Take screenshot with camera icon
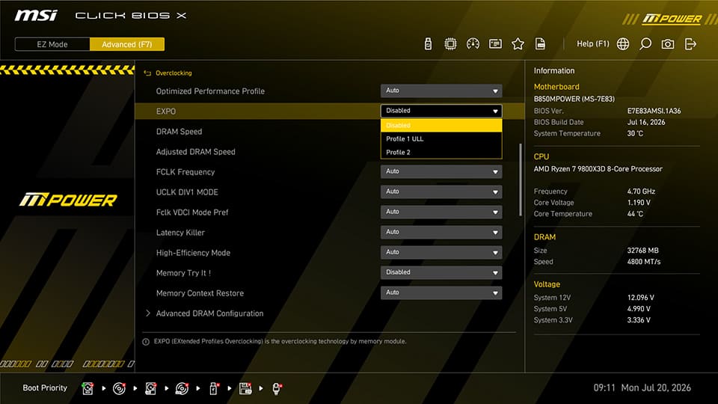Viewport: 718px width, 404px height. tap(668, 44)
